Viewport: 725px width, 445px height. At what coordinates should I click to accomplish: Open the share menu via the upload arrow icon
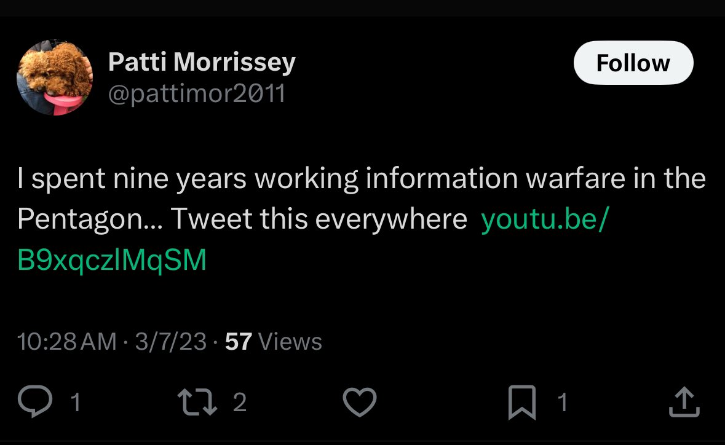point(684,403)
